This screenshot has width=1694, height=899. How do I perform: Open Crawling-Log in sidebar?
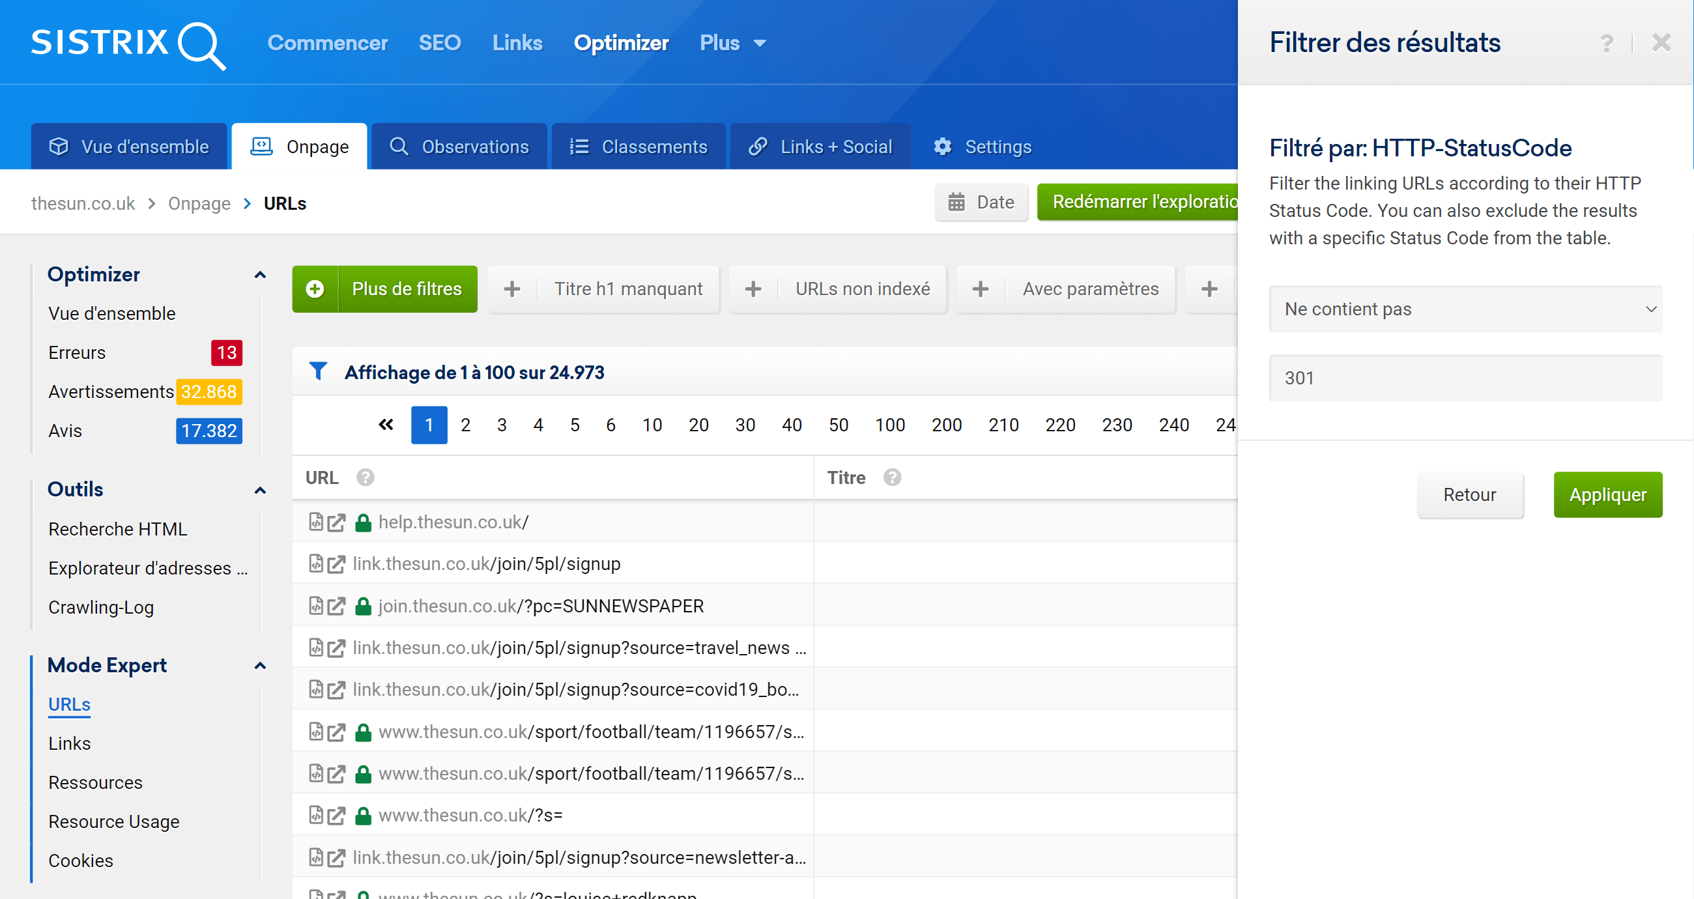pyautogui.click(x=101, y=608)
